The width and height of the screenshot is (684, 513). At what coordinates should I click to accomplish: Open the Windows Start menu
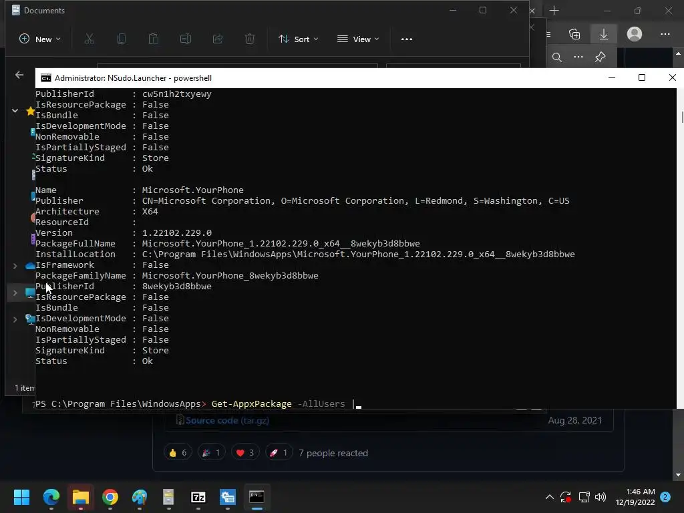[22, 497]
